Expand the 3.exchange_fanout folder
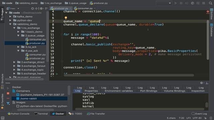Image resolution: width=214 pixels, height=120 pixels. click(14, 66)
